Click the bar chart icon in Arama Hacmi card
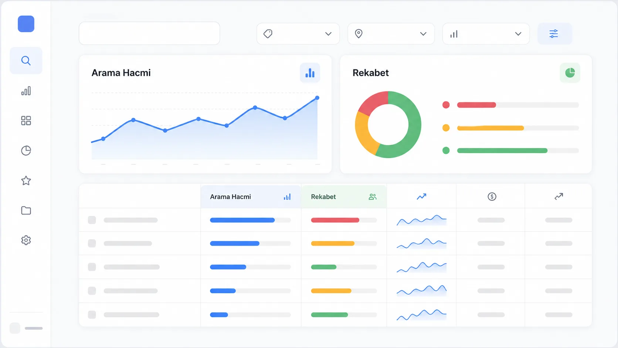The width and height of the screenshot is (618, 348). click(x=310, y=73)
